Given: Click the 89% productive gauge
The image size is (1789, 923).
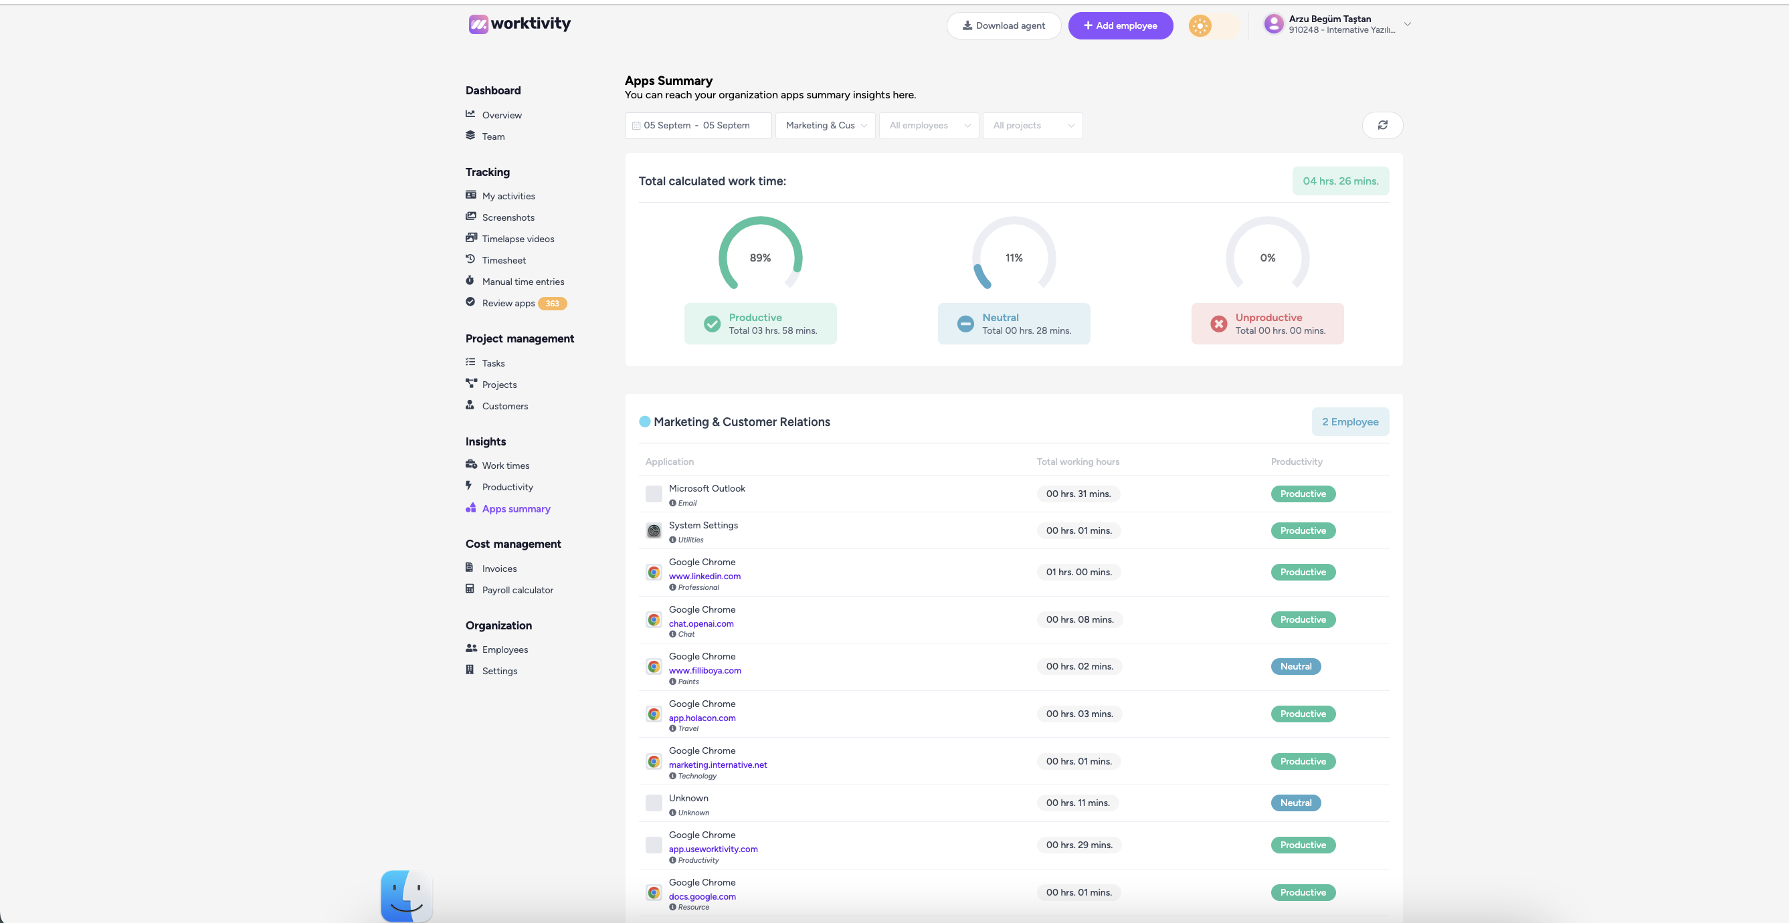Looking at the screenshot, I should pos(760,257).
